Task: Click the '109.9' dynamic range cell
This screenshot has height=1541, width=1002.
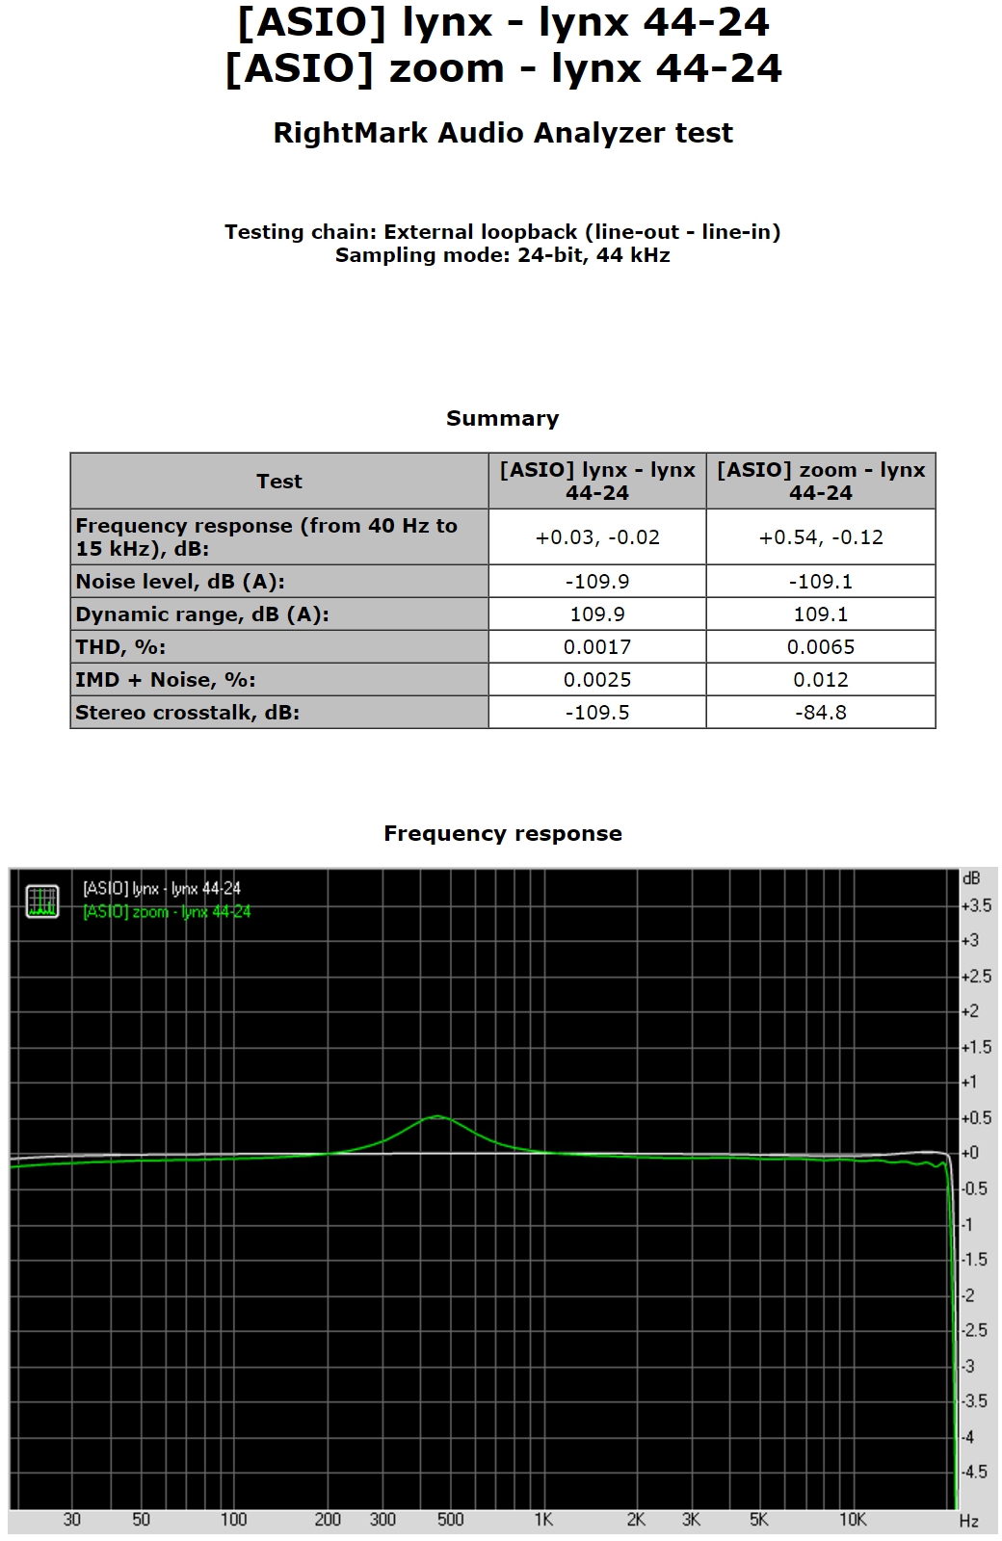Action: point(597,614)
